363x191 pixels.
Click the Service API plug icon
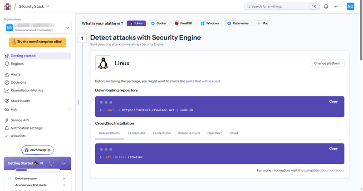click(7, 120)
